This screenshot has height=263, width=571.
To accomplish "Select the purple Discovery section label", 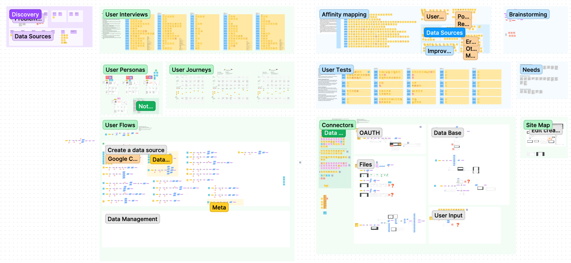I will click(x=25, y=14).
